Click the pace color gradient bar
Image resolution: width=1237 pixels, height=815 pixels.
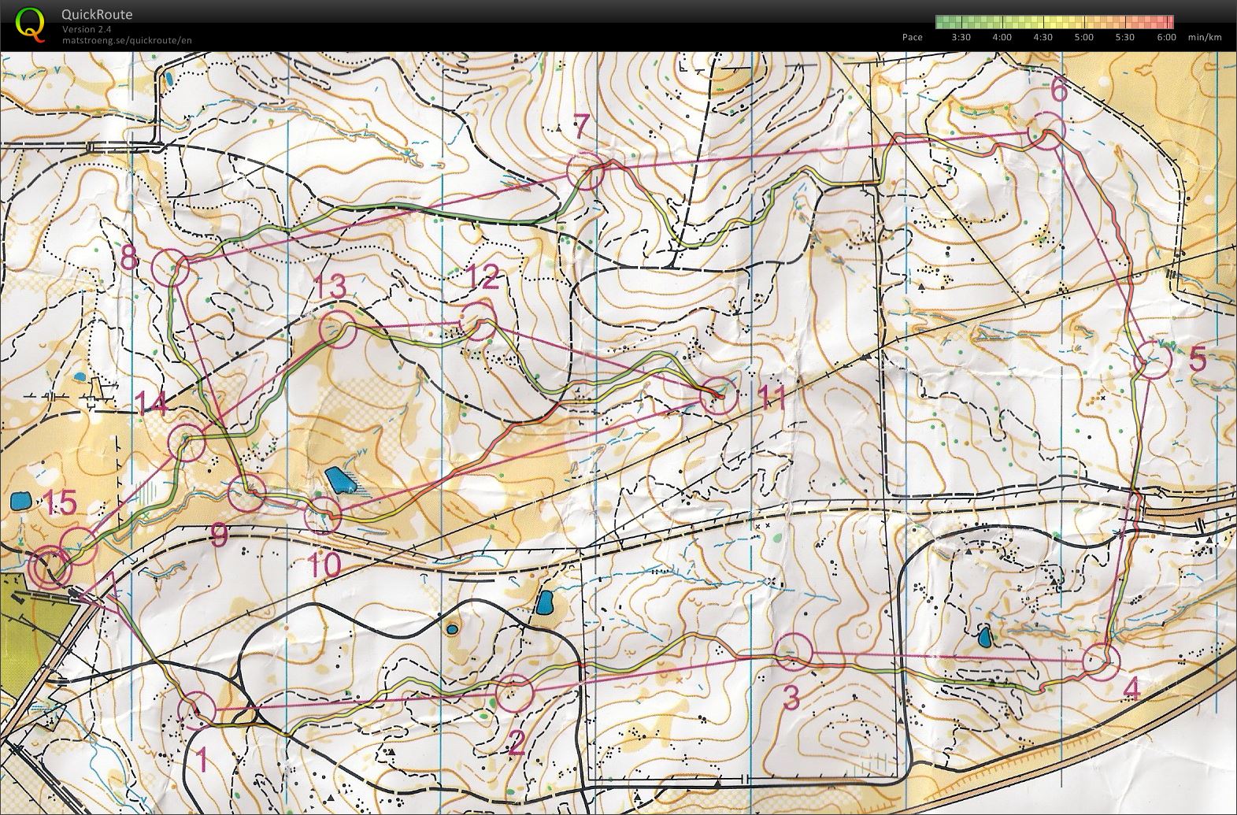click(x=1054, y=22)
